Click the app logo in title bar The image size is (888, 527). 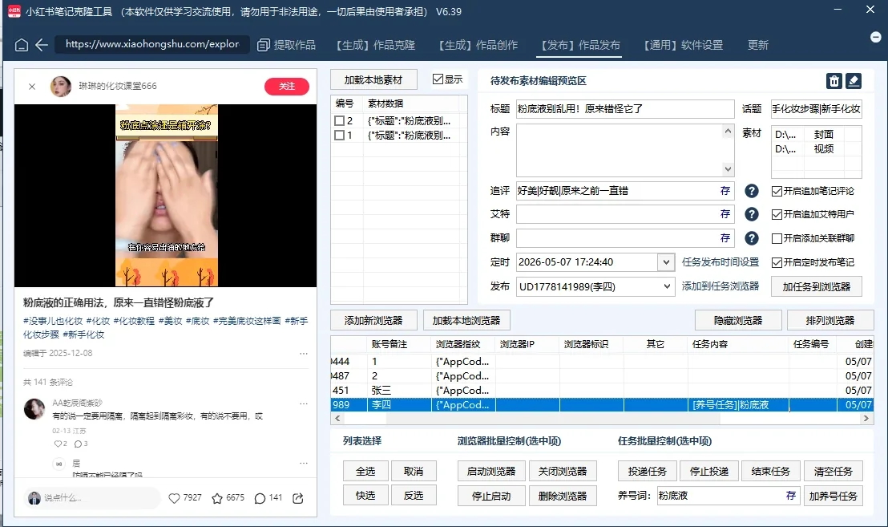(x=14, y=10)
